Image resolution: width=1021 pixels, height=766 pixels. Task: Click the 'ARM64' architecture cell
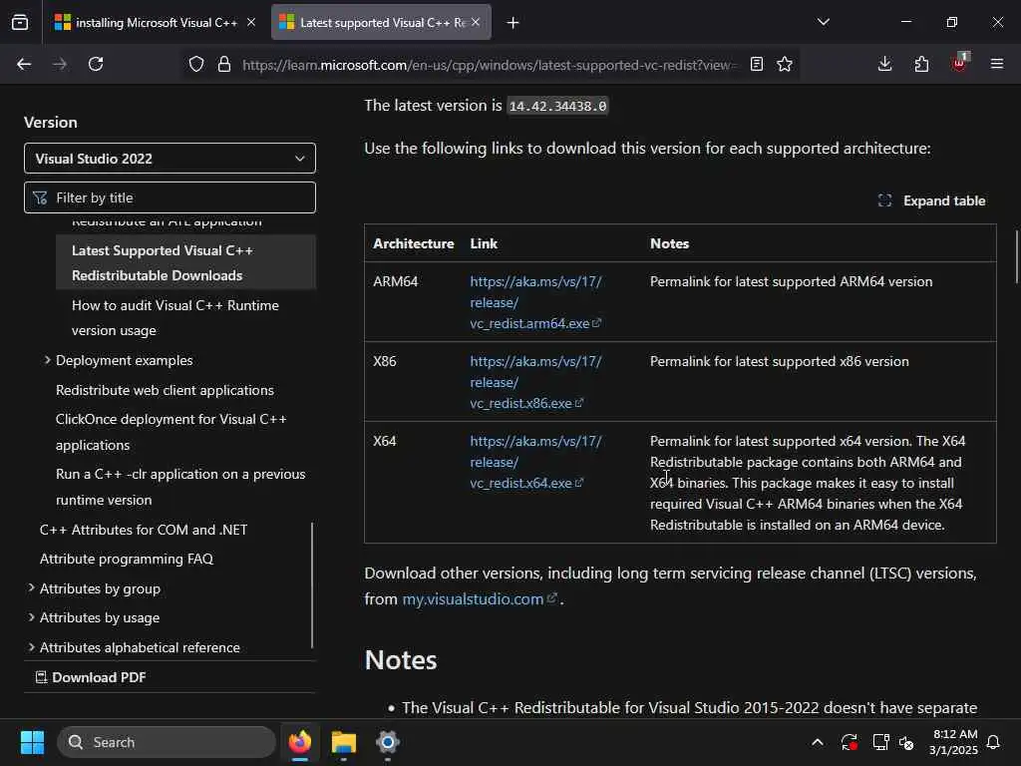click(x=395, y=281)
